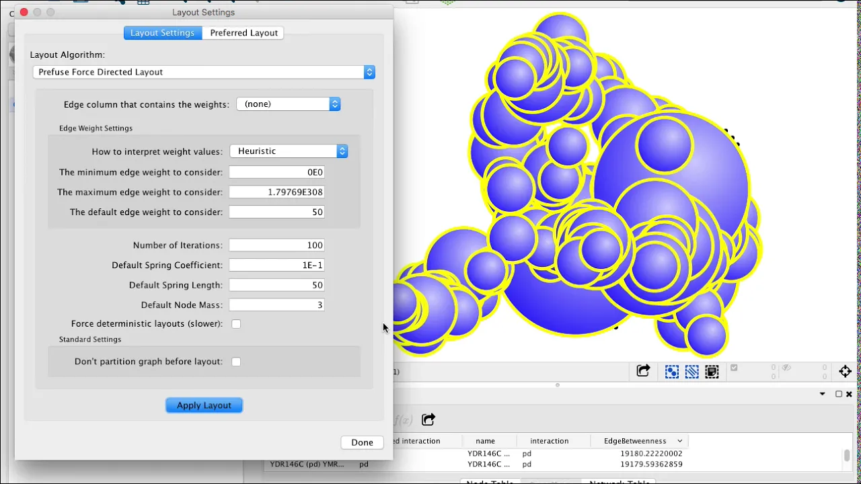Viewport: 861px width, 484px height.
Task: Click the Default Spring Coefficient field
Action: 276,265
